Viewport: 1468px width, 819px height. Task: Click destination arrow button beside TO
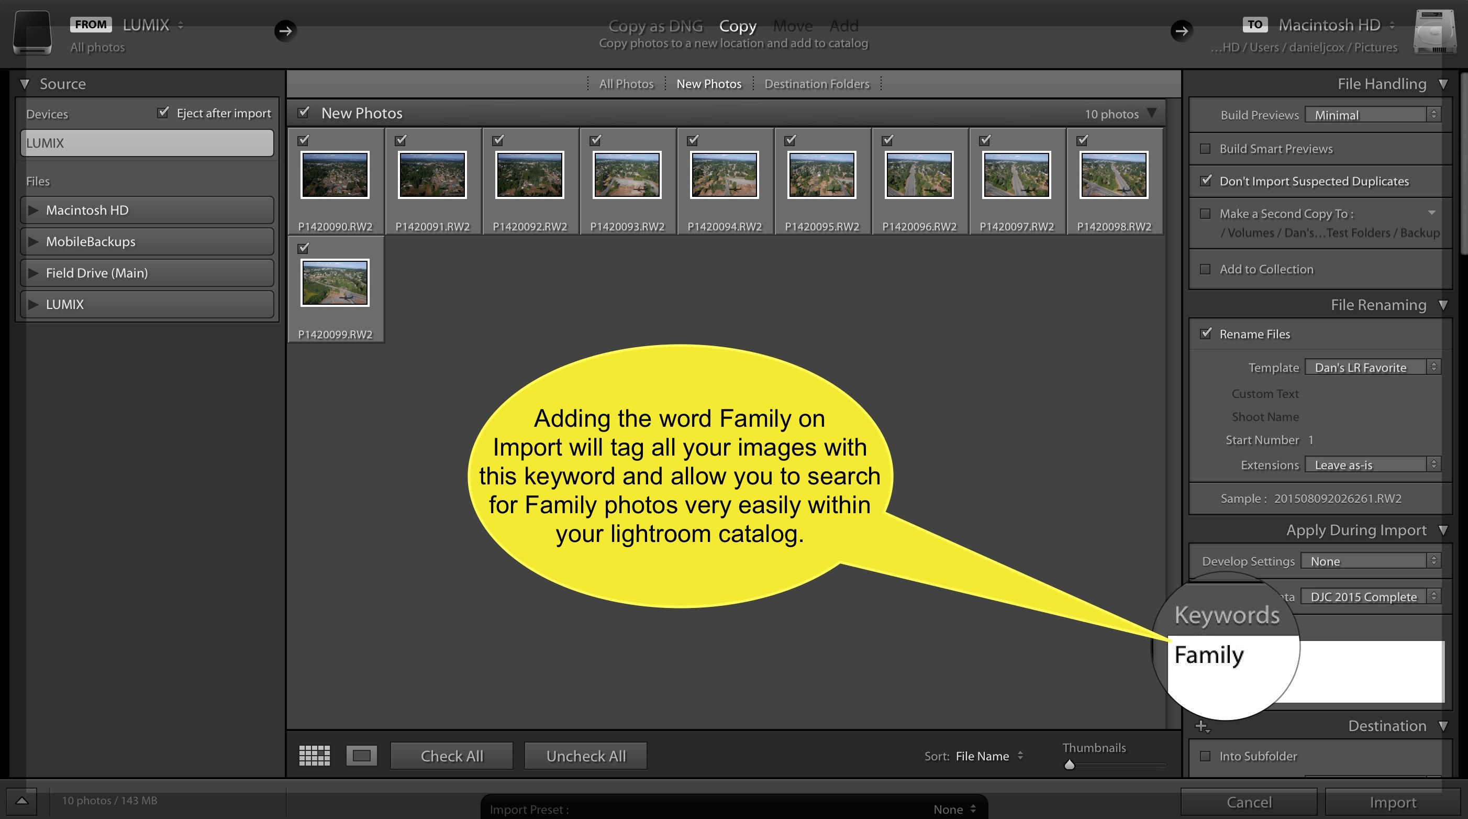pyautogui.click(x=1181, y=30)
